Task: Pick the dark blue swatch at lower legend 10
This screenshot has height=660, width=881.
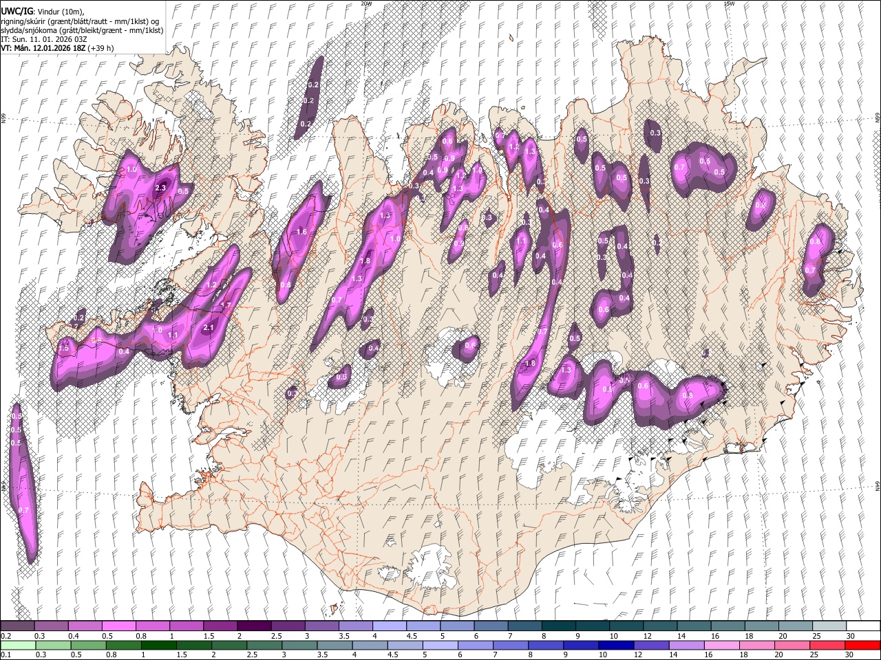Action: [x=616, y=645]
